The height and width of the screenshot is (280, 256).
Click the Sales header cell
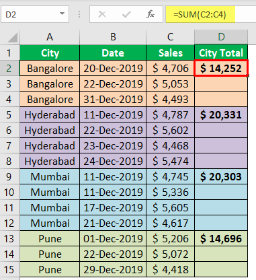pos(170,53)
